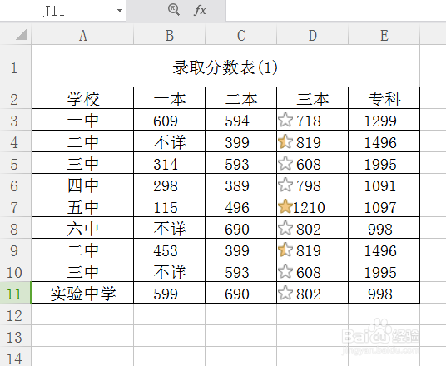Click the empty star icon beside 718

pos(285,120)
